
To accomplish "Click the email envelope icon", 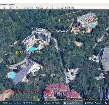I will point(58,8).
